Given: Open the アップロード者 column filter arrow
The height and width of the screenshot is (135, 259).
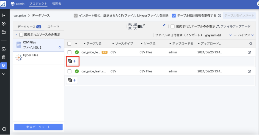Looking at the screenshot, I should click(170, 44).
